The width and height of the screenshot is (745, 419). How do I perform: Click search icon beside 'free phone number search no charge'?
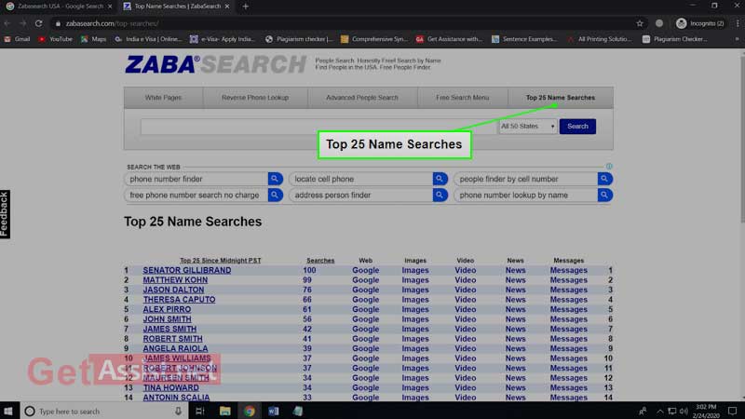[275, 196]
